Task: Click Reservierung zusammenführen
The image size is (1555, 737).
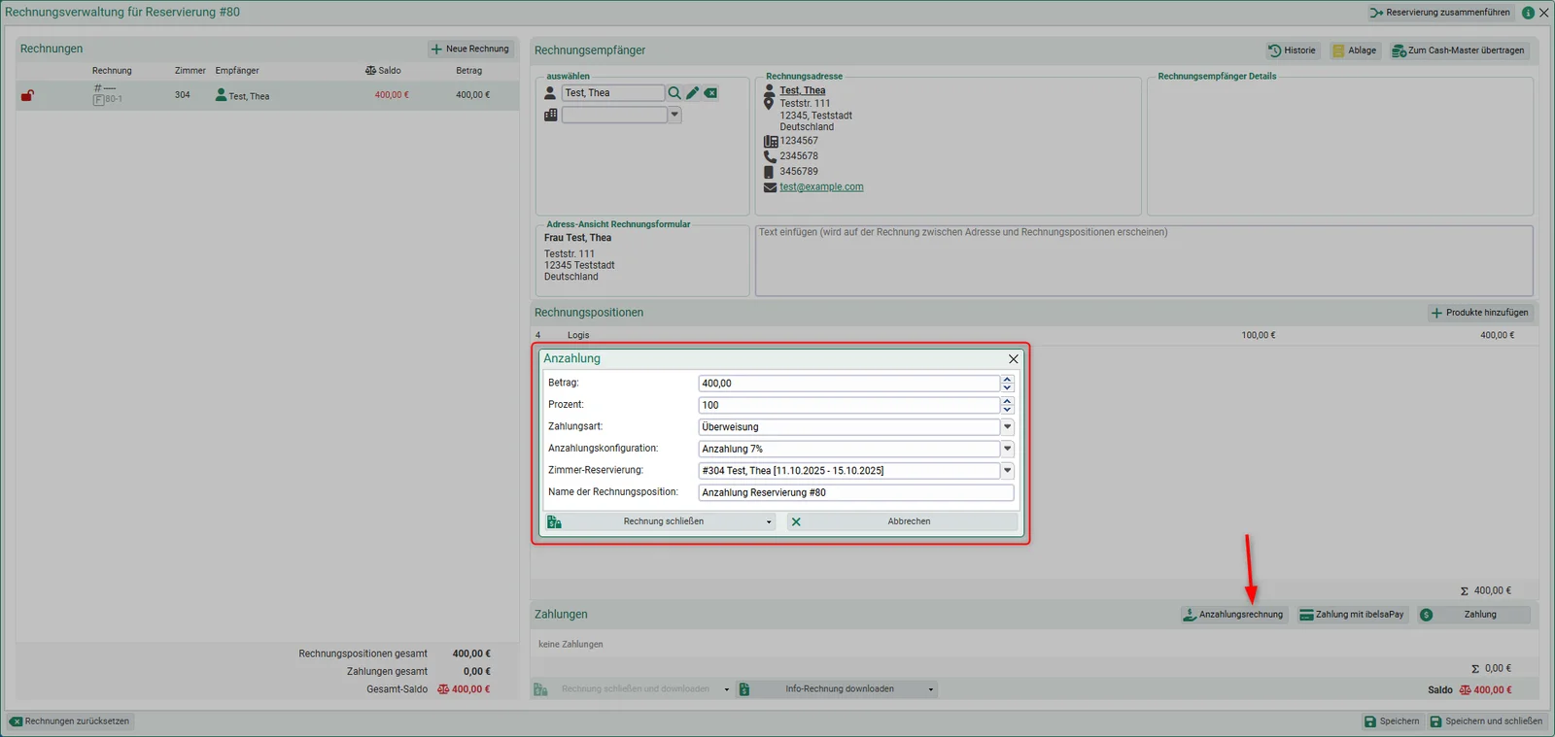Action: coord(1440,13)
